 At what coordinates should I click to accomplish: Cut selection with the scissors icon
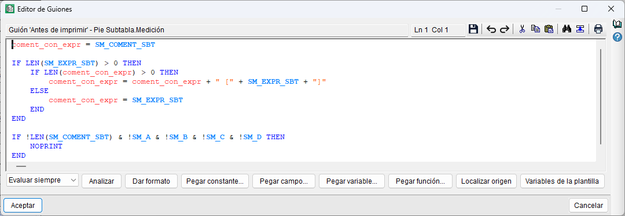[x=522, y=29]
